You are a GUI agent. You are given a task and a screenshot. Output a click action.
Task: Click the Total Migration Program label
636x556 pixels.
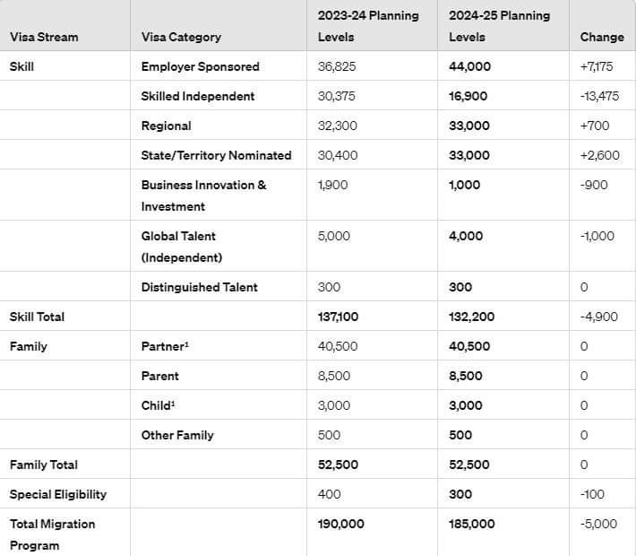point(52,534)
